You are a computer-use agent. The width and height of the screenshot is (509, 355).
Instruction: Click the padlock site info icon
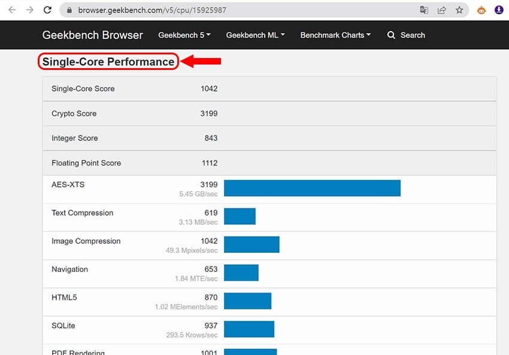pyautogui.click(x=69, y=10)
